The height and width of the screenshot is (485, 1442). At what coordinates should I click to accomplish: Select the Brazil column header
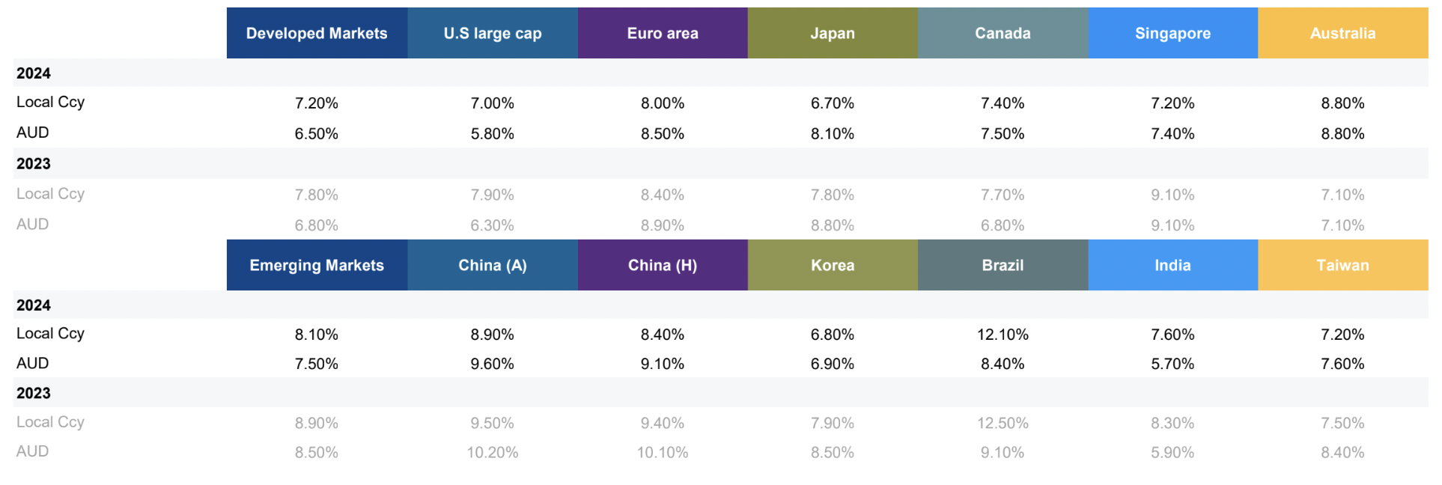coord(1003,266)
